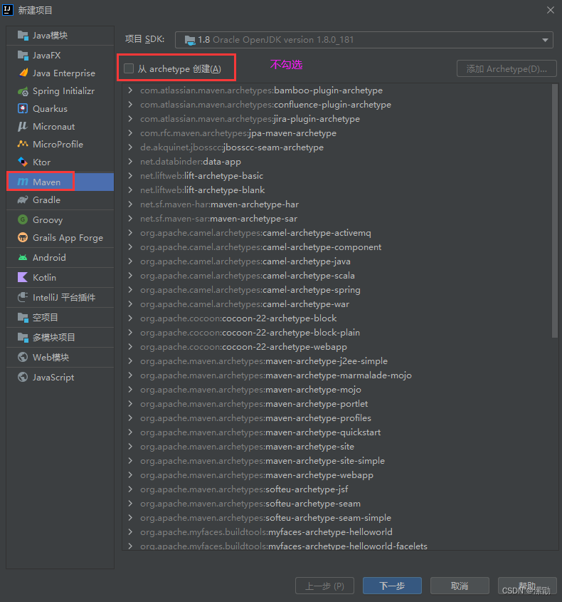562x602 pixels.
Task: Click the Micronaut mu icon
Action: click(23, 126)
